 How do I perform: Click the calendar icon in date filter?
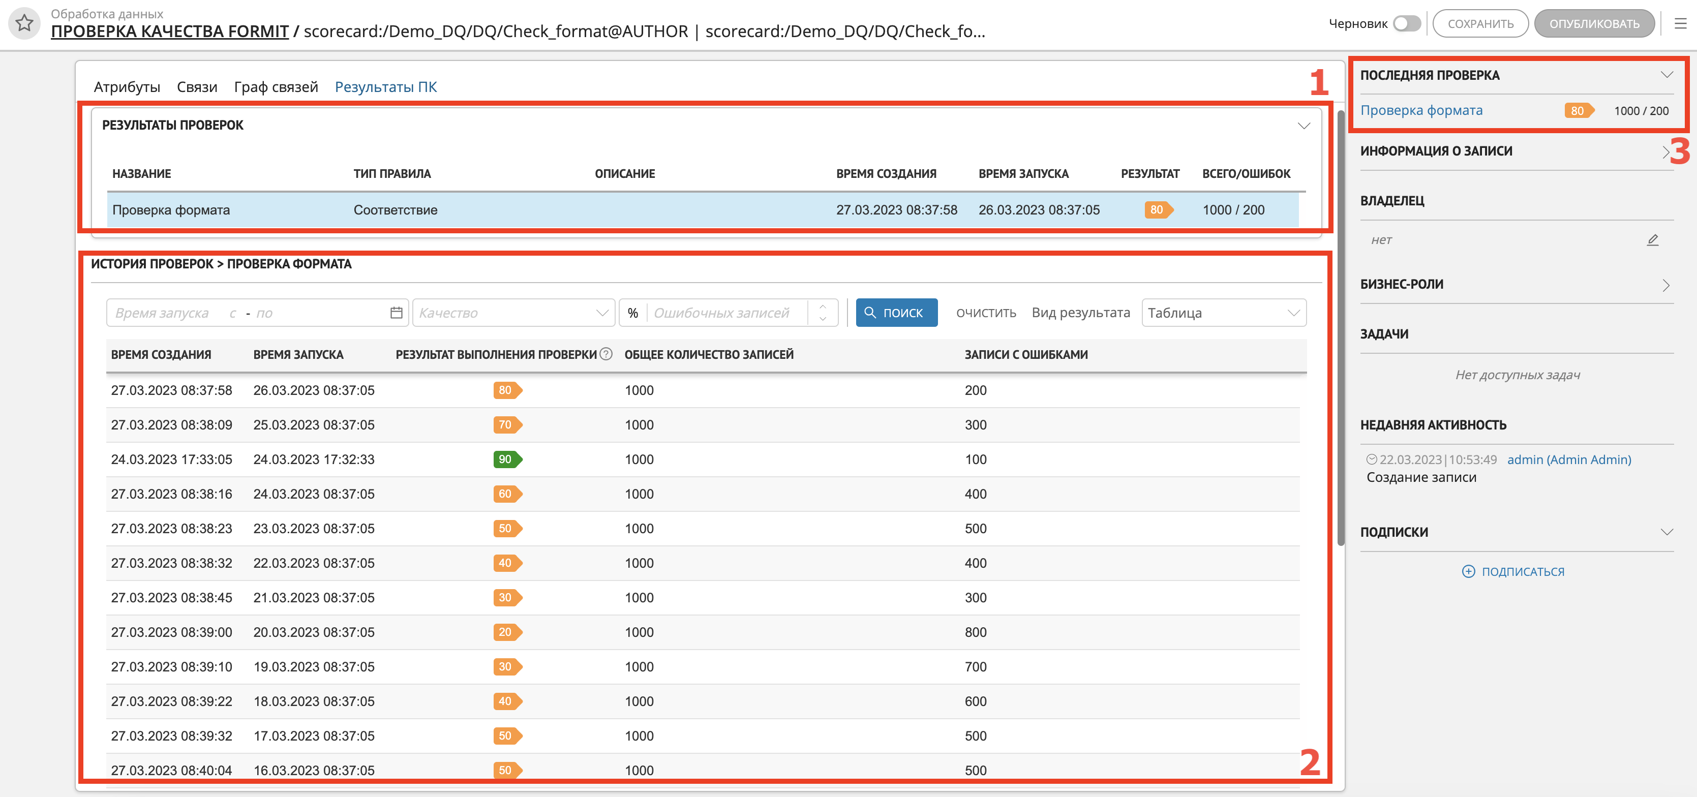click(x=396, y=313)
